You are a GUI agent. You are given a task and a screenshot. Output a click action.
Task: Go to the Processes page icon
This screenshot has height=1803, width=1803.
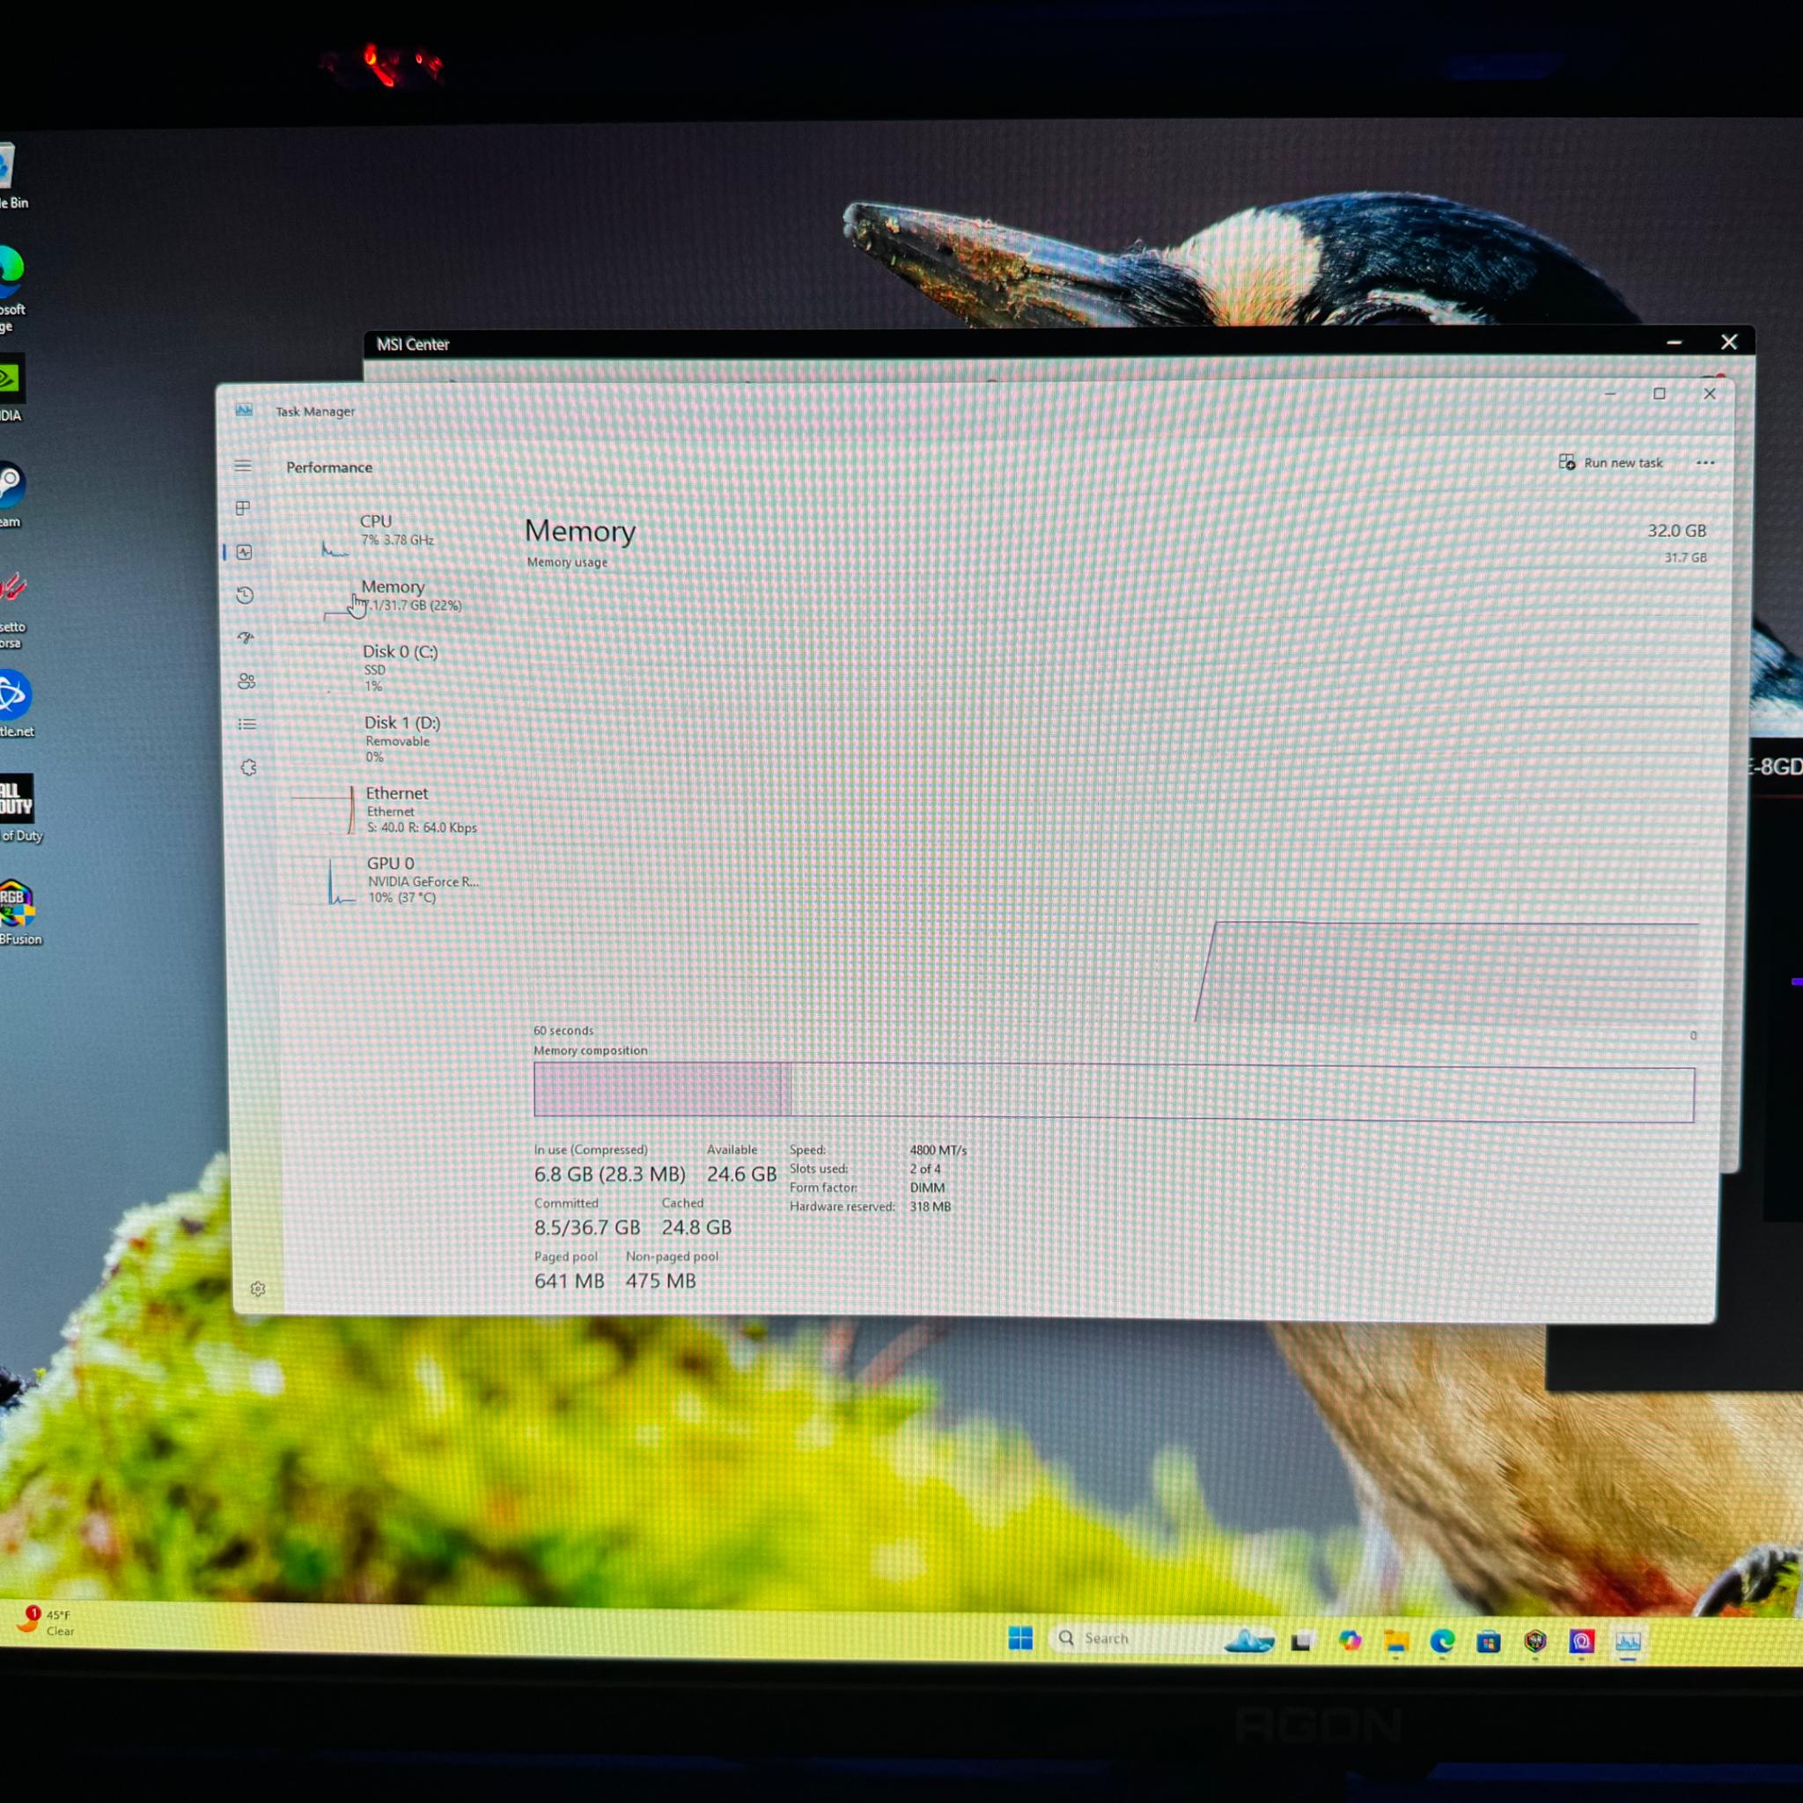[243, 508]
